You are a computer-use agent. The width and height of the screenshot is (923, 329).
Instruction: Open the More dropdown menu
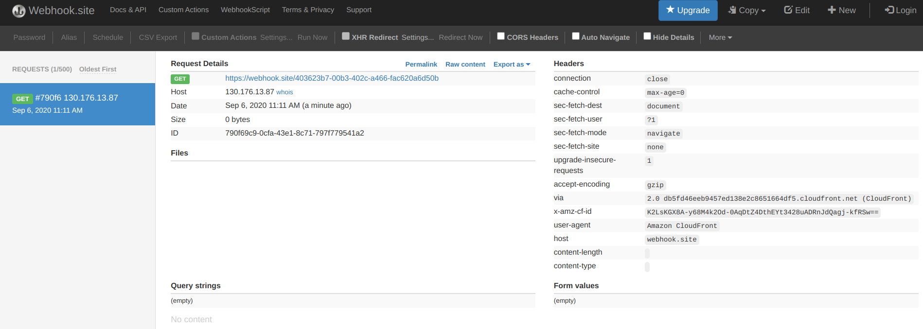pyautogui.click(x=720, y=37)
